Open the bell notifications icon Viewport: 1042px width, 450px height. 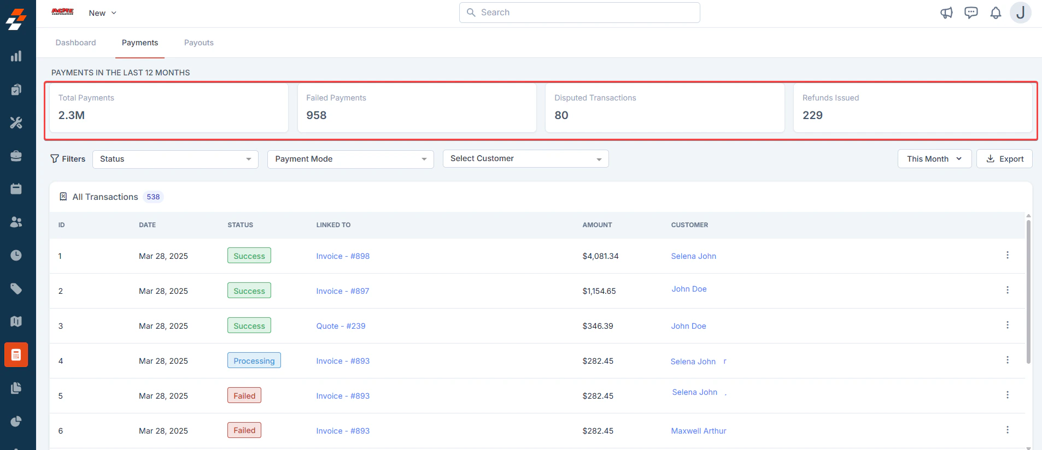996,13
